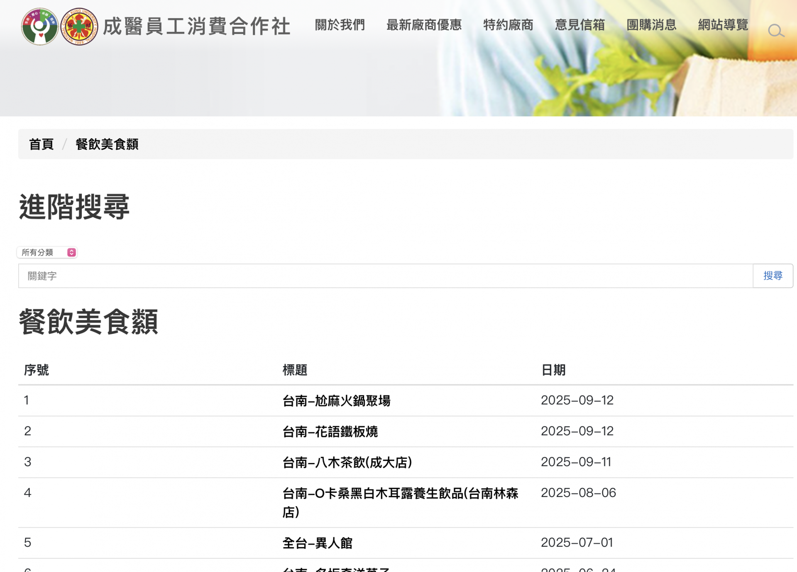The height and width of the screenshot is (572, 797).
Task: Open 台南-八木茶飲(成大店) entry
Action: coord(347,462)
